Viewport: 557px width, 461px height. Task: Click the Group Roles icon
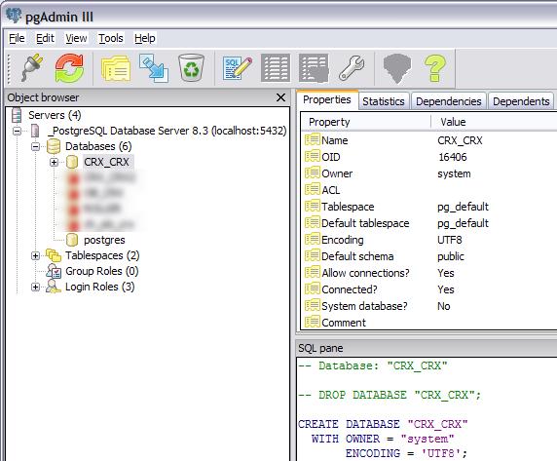[x=54, y=271]
